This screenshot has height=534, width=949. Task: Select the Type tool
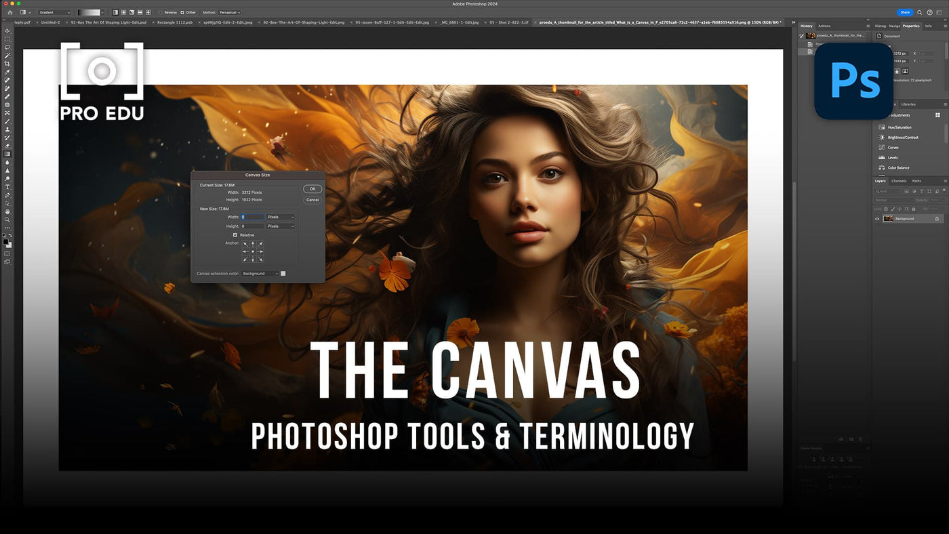click(x=7, y=187)
